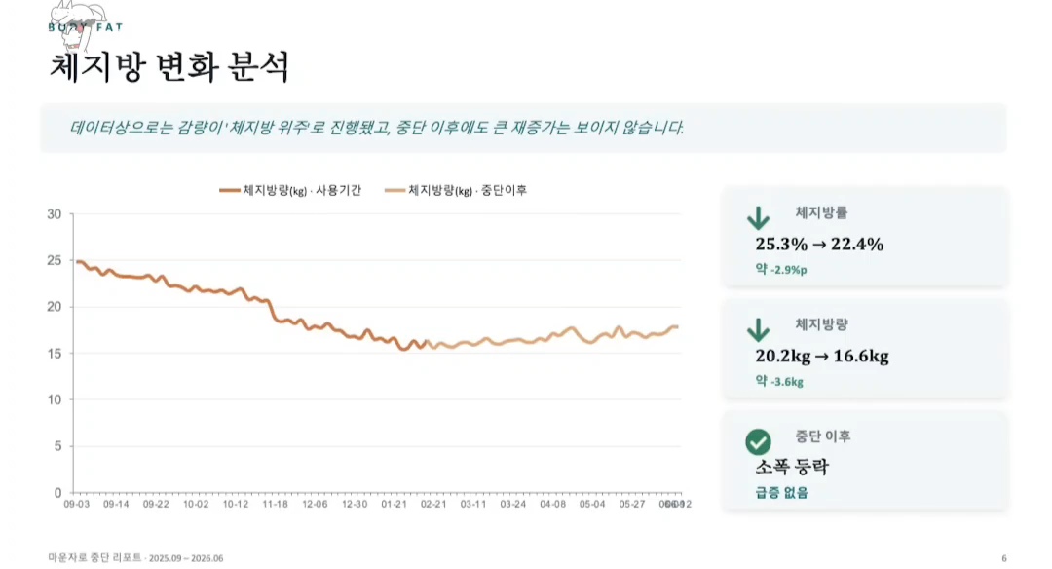This screenshot has height=569, width=1052.
Task: Click the 체지방 변화 분석 slide title
Action: tap(169, 67)
